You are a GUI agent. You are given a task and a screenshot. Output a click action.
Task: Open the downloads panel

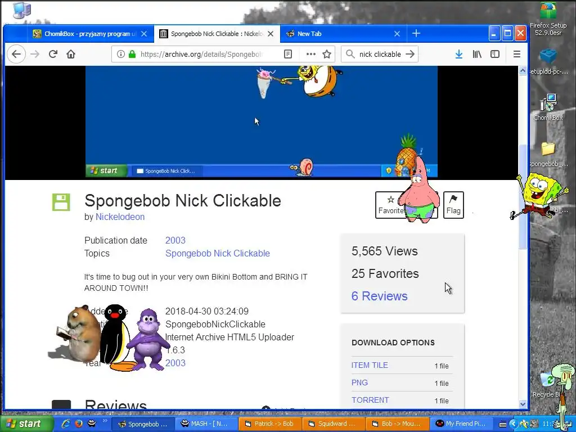tap(459, 55)
